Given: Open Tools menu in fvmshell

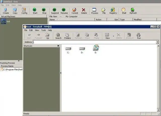Looking at the screenshot, I should coord(44,30).
